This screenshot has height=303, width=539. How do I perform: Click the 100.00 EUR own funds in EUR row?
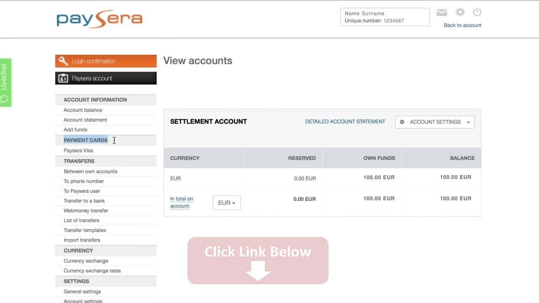tap(379, 178)
